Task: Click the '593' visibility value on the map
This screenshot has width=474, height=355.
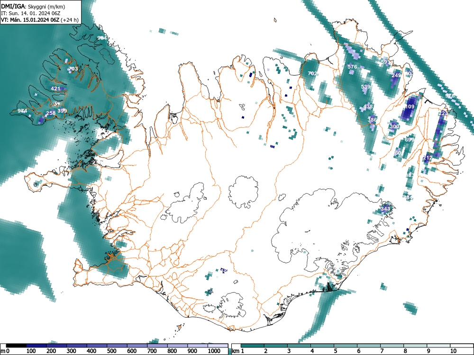Action: tap(385, 62)
